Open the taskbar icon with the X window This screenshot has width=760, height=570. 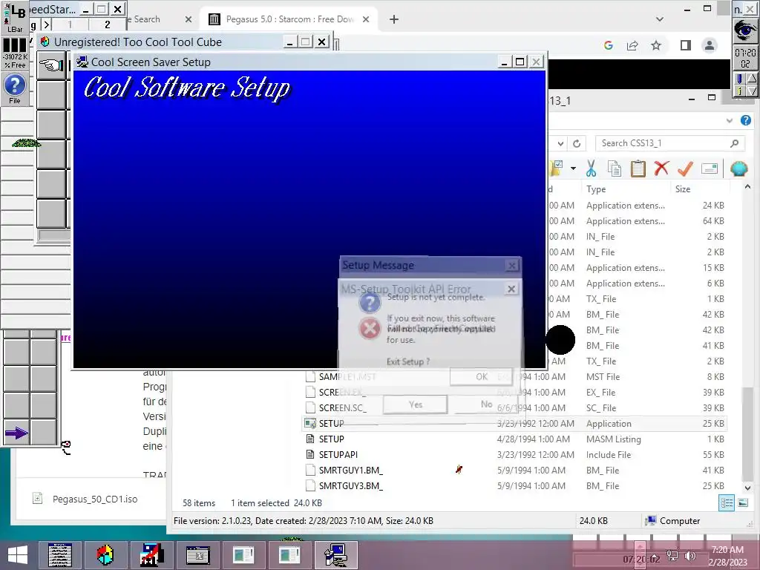pos(197,555)
